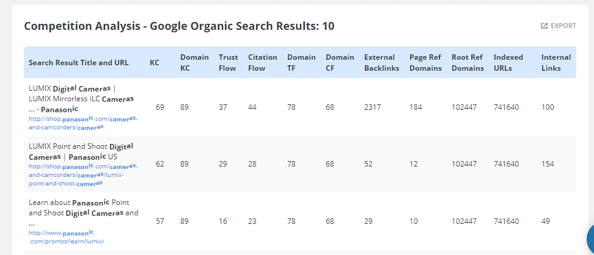Click the LUMIX Mirrorless ILC Cameras result title
Viewport: 594px width, 255px height.
81,98
